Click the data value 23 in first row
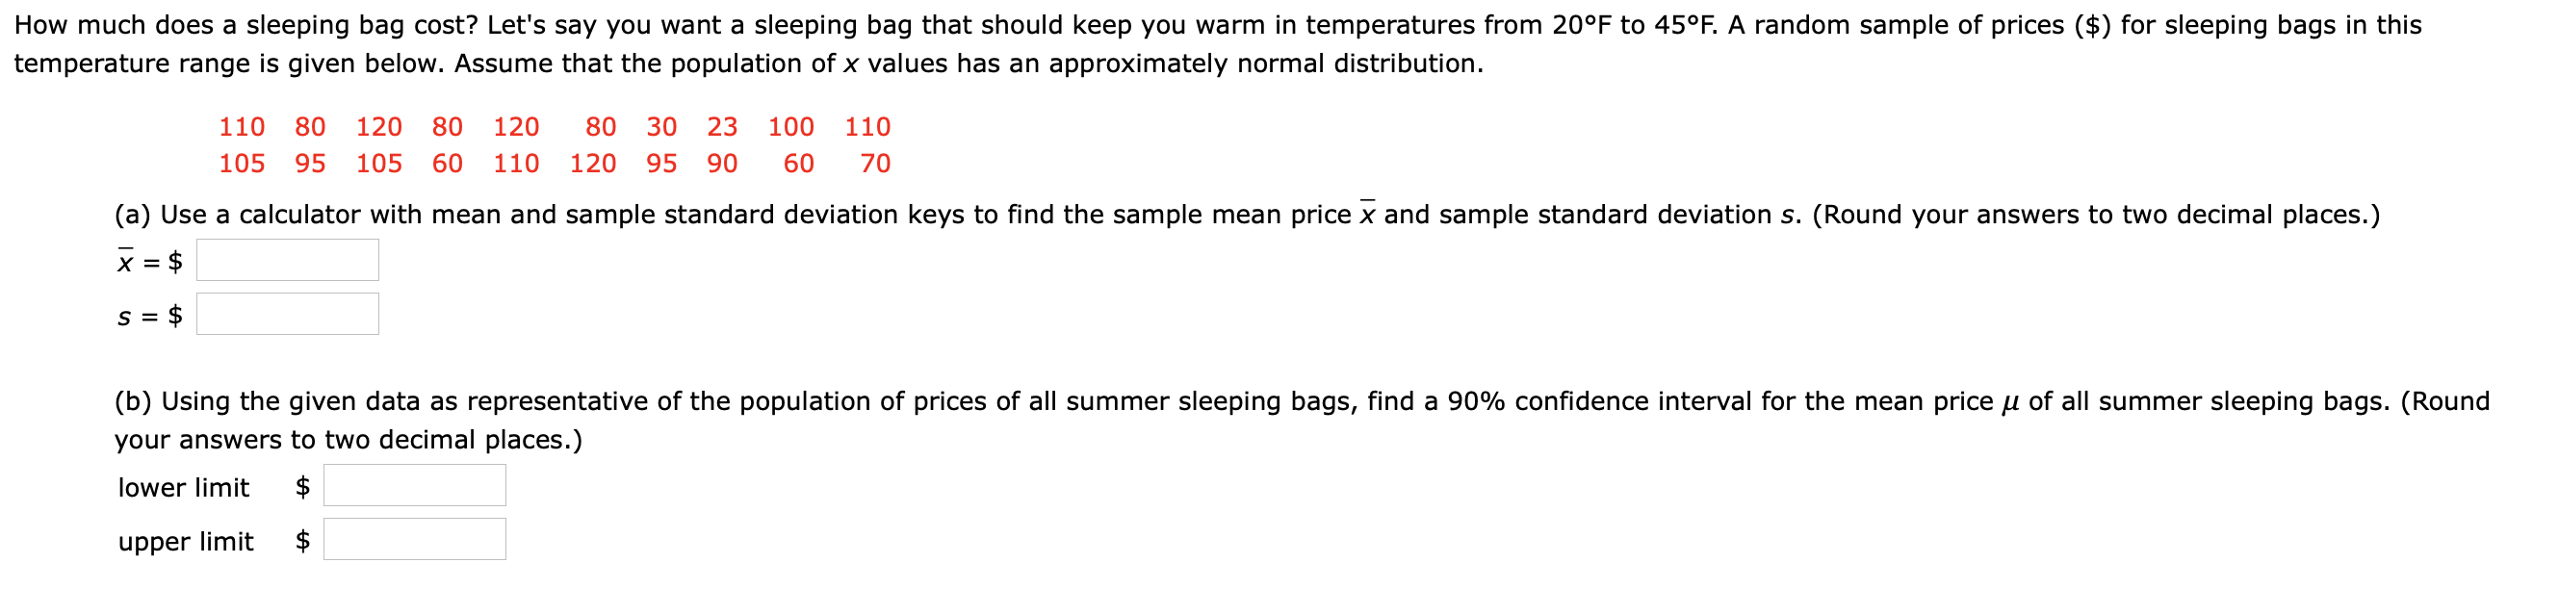Image resolution: width=2559 pixels, height=589 pixels. click(x=723, y=126)
